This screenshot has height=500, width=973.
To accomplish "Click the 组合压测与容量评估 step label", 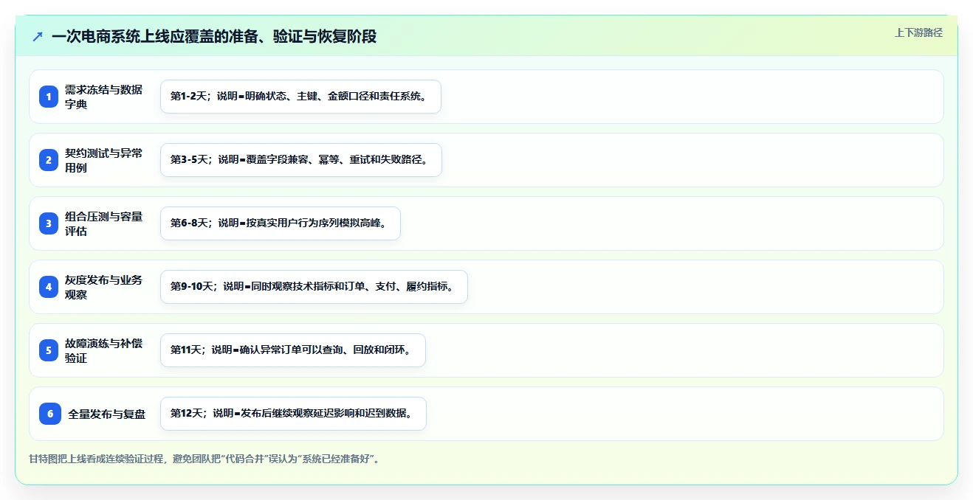I will pos(103,223).
